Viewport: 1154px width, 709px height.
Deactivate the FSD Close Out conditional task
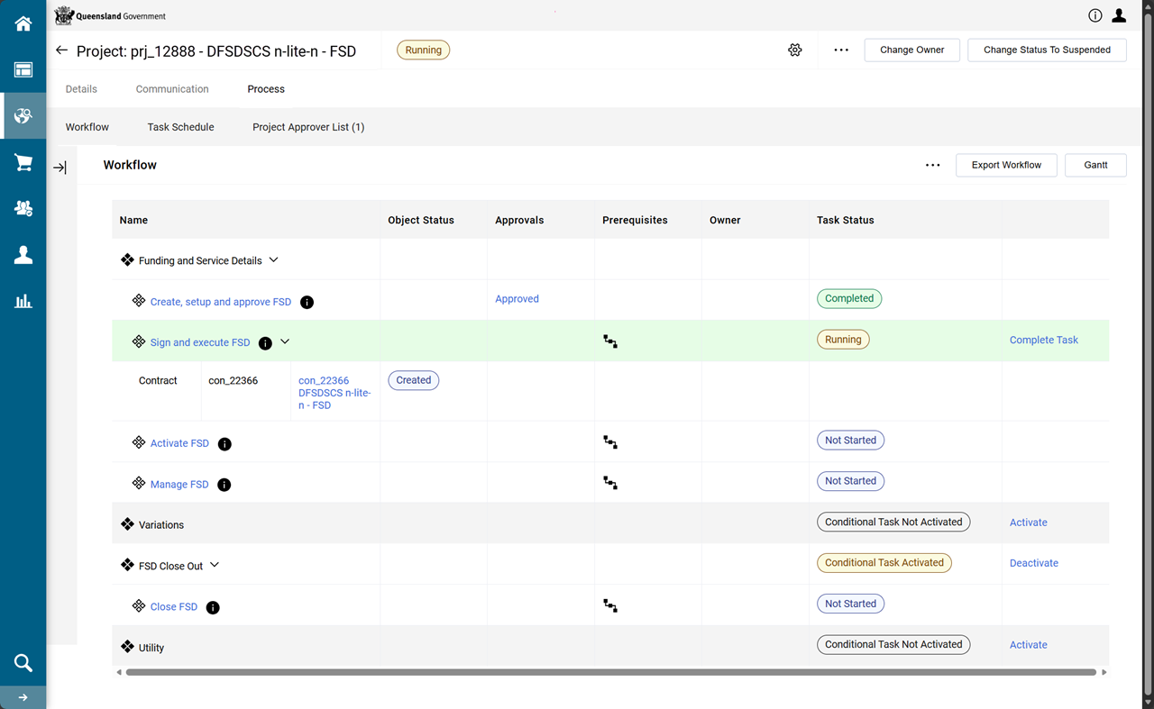[1033, 563]
